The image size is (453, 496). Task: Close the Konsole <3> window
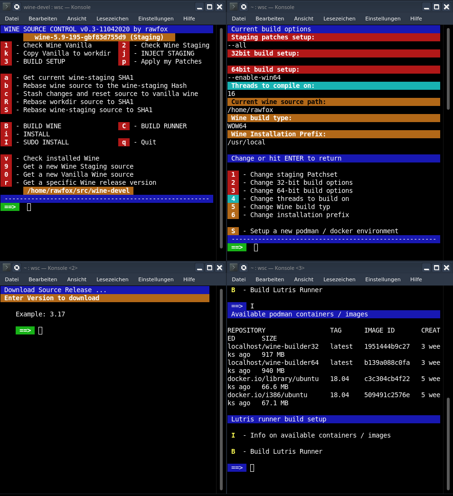click(447, 268)
